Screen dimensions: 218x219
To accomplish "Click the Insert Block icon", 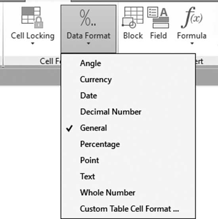I will point(133,17).
